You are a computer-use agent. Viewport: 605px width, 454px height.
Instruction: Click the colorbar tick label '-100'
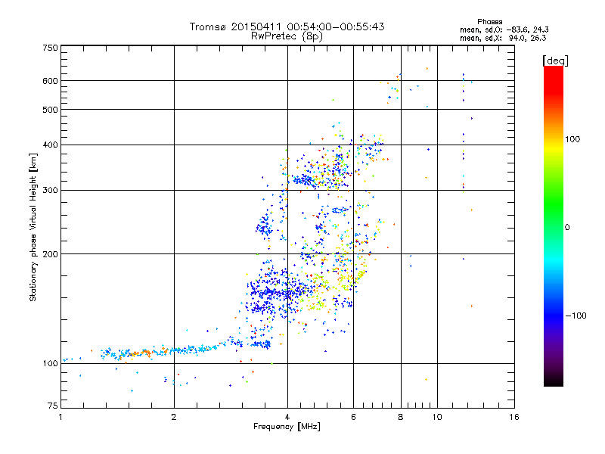[x=576, y=316]
